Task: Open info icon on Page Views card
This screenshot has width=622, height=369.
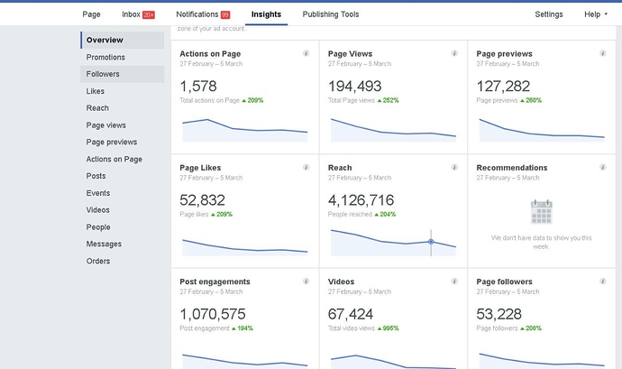Action: click(x=454, y=53)
